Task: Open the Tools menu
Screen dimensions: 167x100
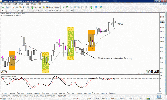Action: coord(27,4)
